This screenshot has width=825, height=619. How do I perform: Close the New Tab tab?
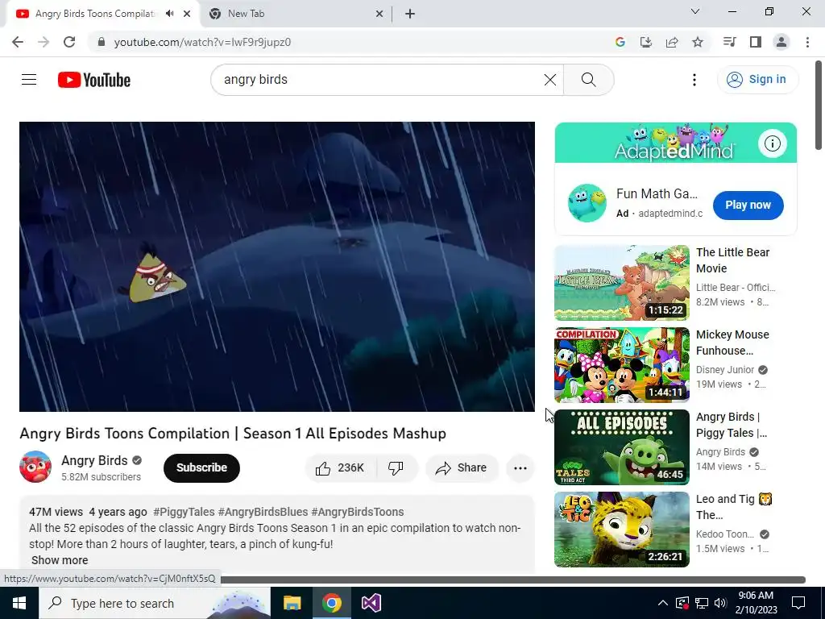pos(379,14)
